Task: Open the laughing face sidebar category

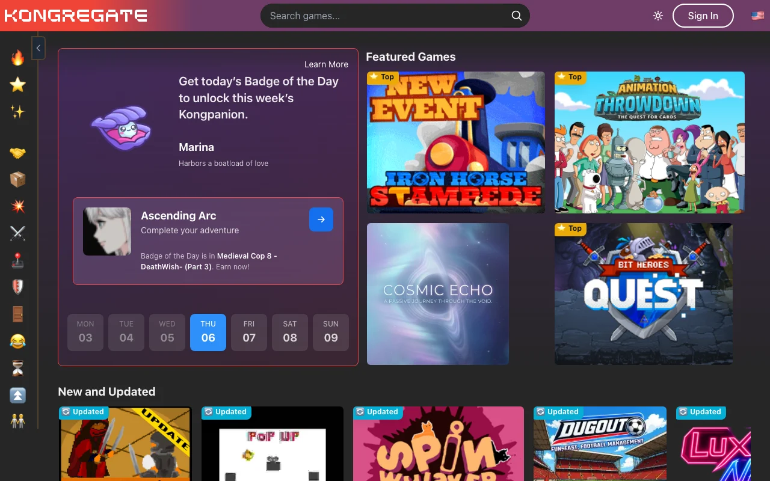Action: point(18,342)
